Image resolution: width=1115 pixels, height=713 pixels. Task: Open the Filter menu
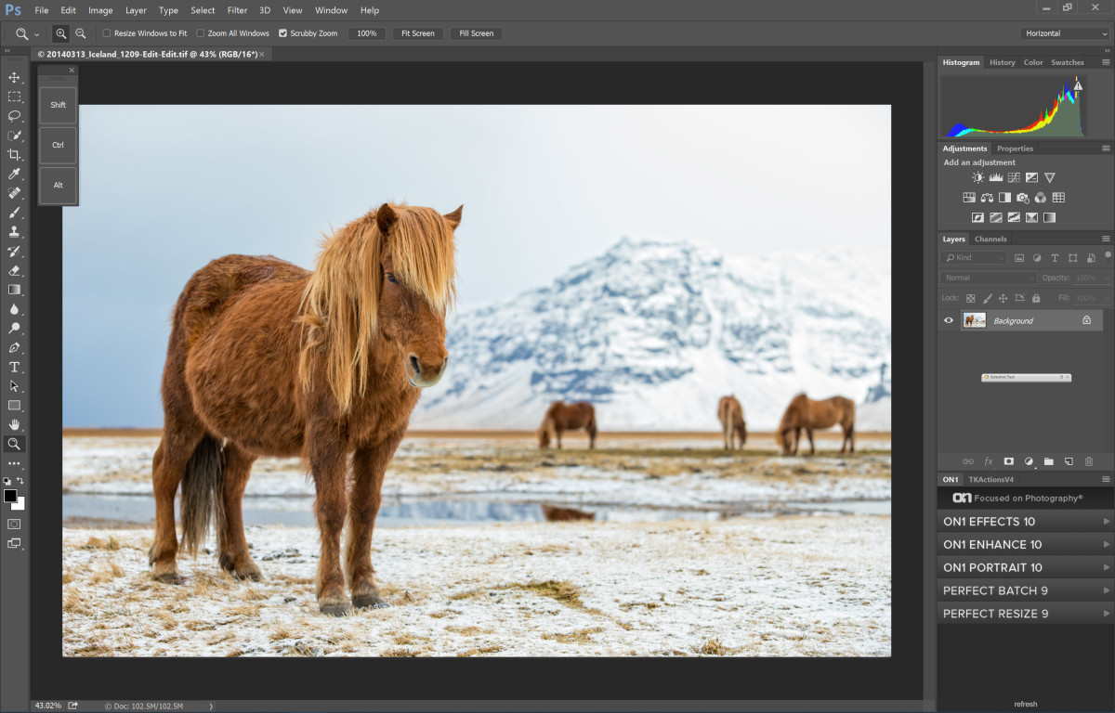pyautogui.click(x=237, y=10)
